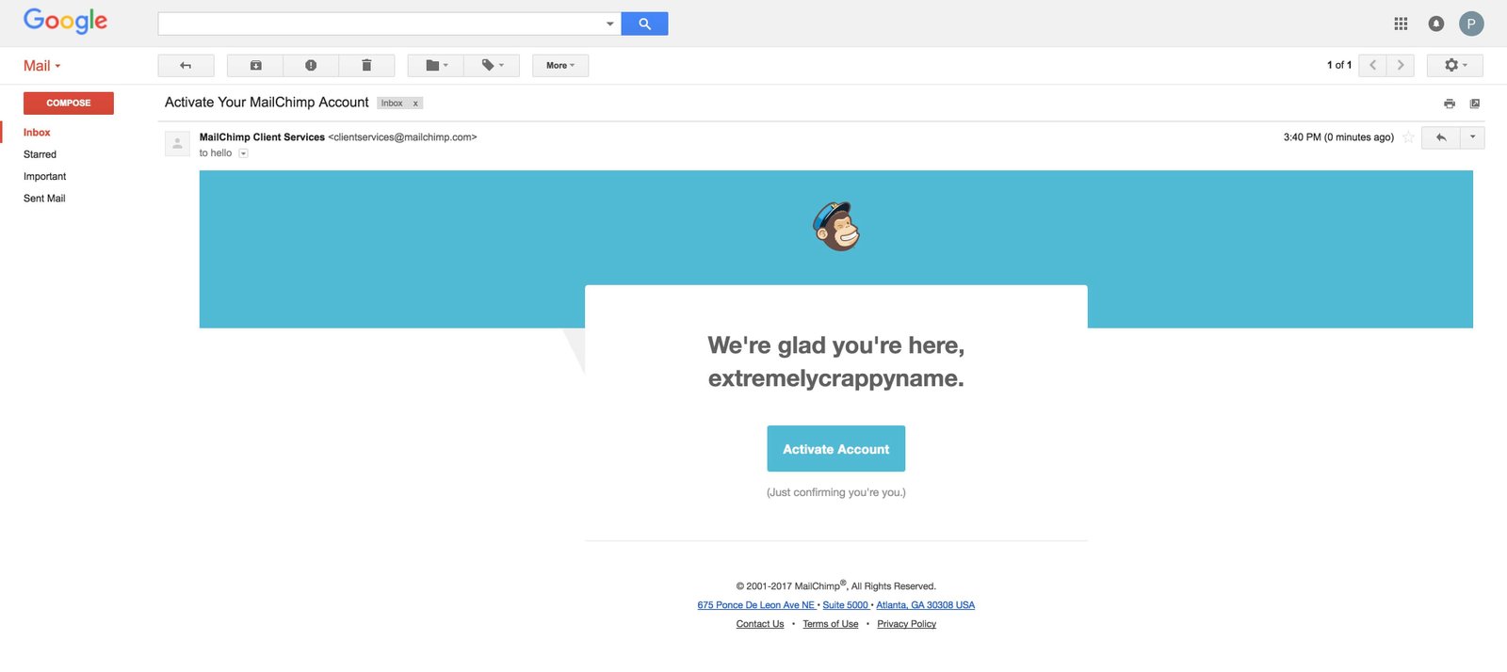
Task: Go to the newer conversation arrow
Action: [1372, 65]
